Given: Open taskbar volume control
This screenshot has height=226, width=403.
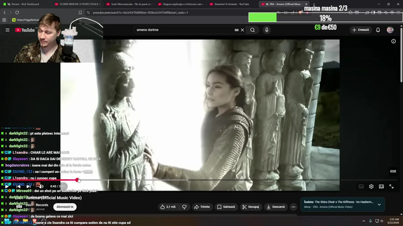Looking at the screenshot, I should [x=382, y=221].
